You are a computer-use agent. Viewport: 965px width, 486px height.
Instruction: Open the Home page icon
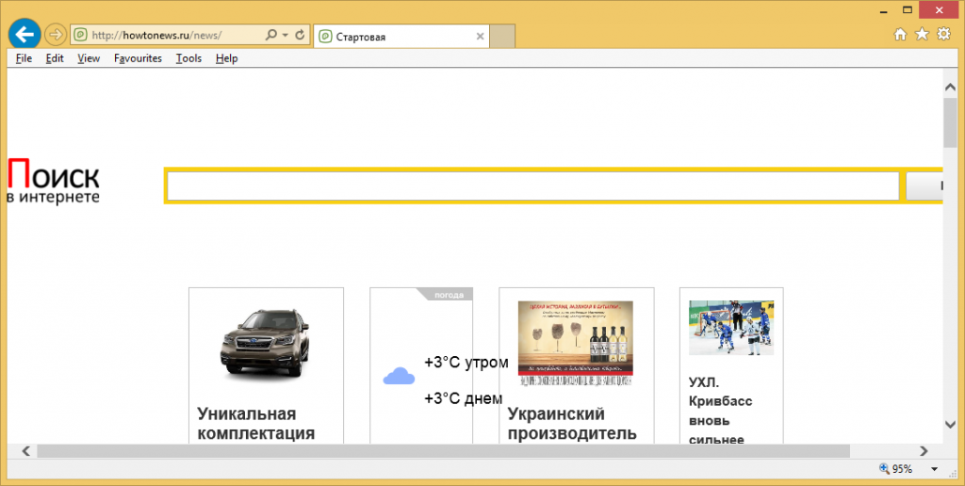pyautogui.click(x=900, y=35)
